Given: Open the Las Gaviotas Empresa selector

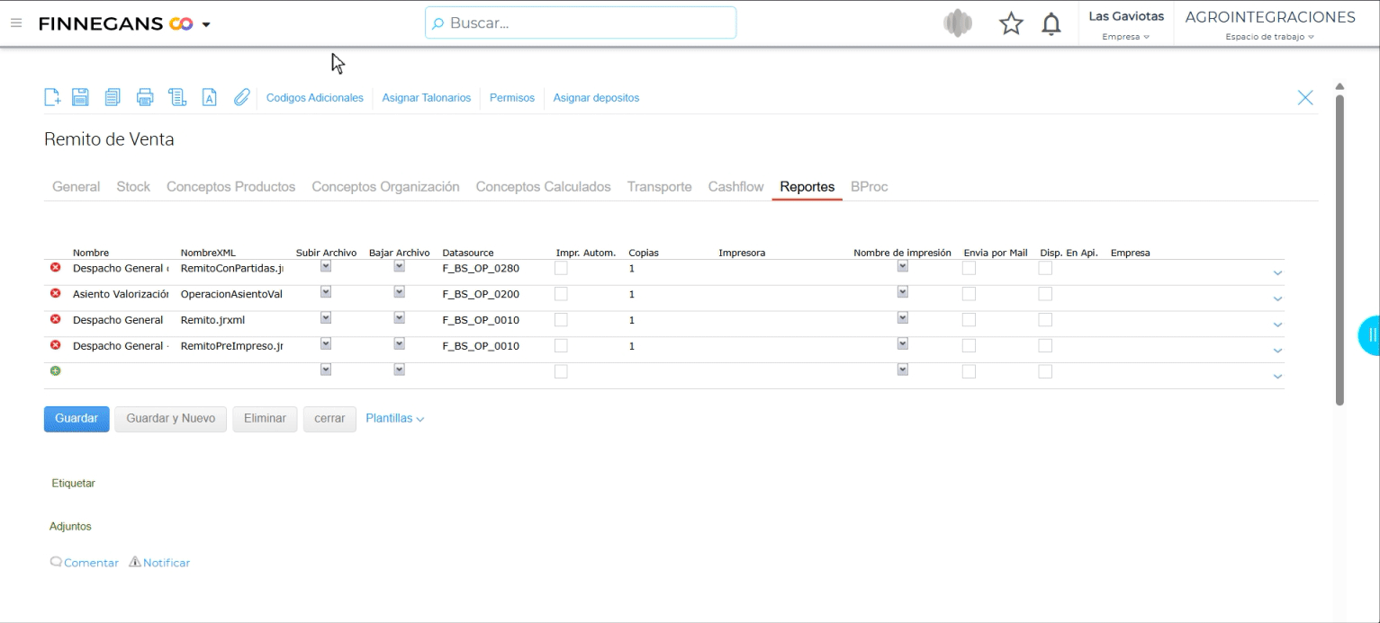Looking at the screenshot, I should pos(1126,25).
